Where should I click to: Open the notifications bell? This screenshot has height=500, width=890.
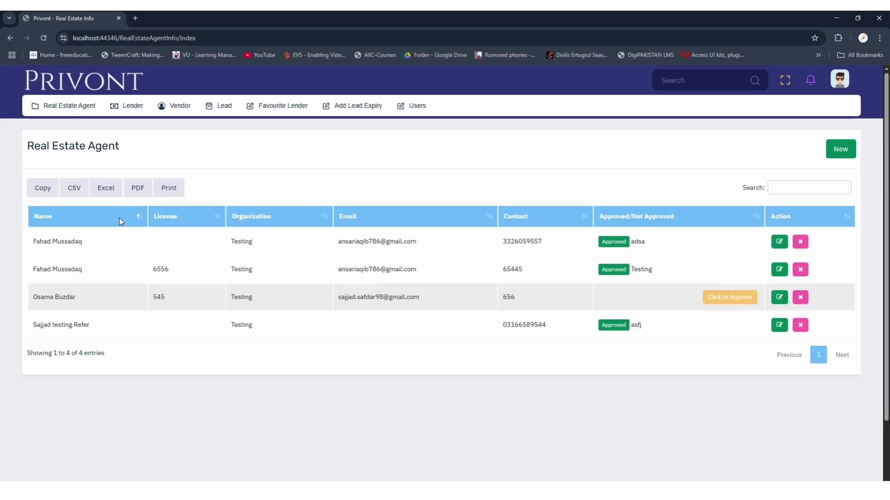[810, 80]
